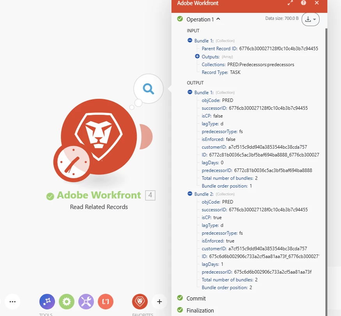Click the green check beside module title
Viewport: 341px width, 316px height.
(50, 197)
